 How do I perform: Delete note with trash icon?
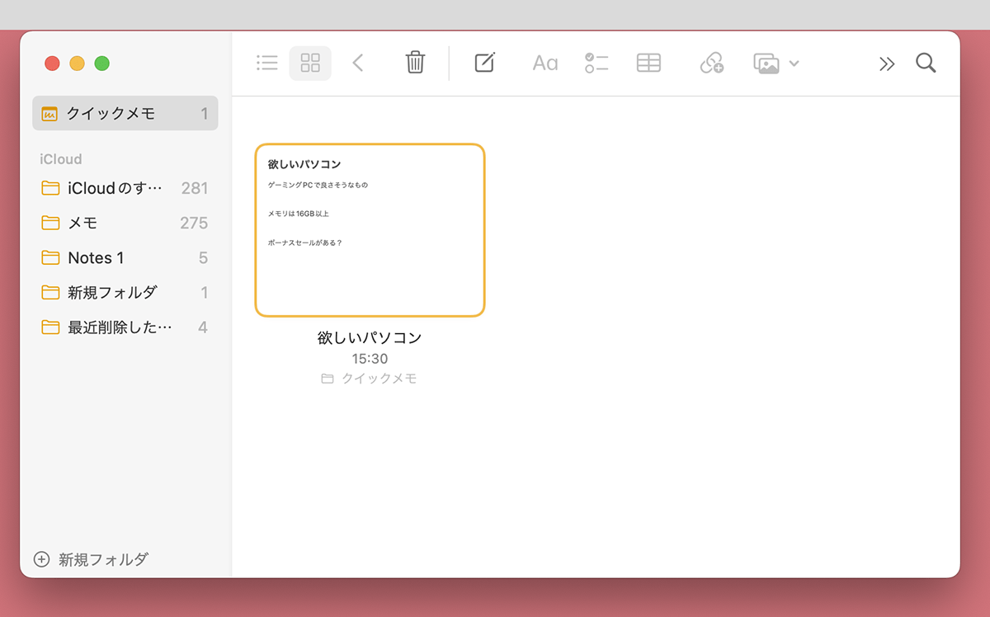point(415,63)
